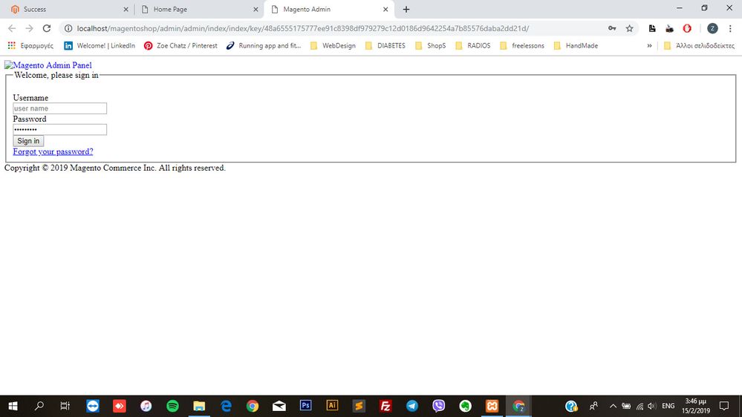Viewport: 742px width, 417px height.
Task: Open Windows search from taskbar
Action: pyautogui.click(x=39, y=406)
